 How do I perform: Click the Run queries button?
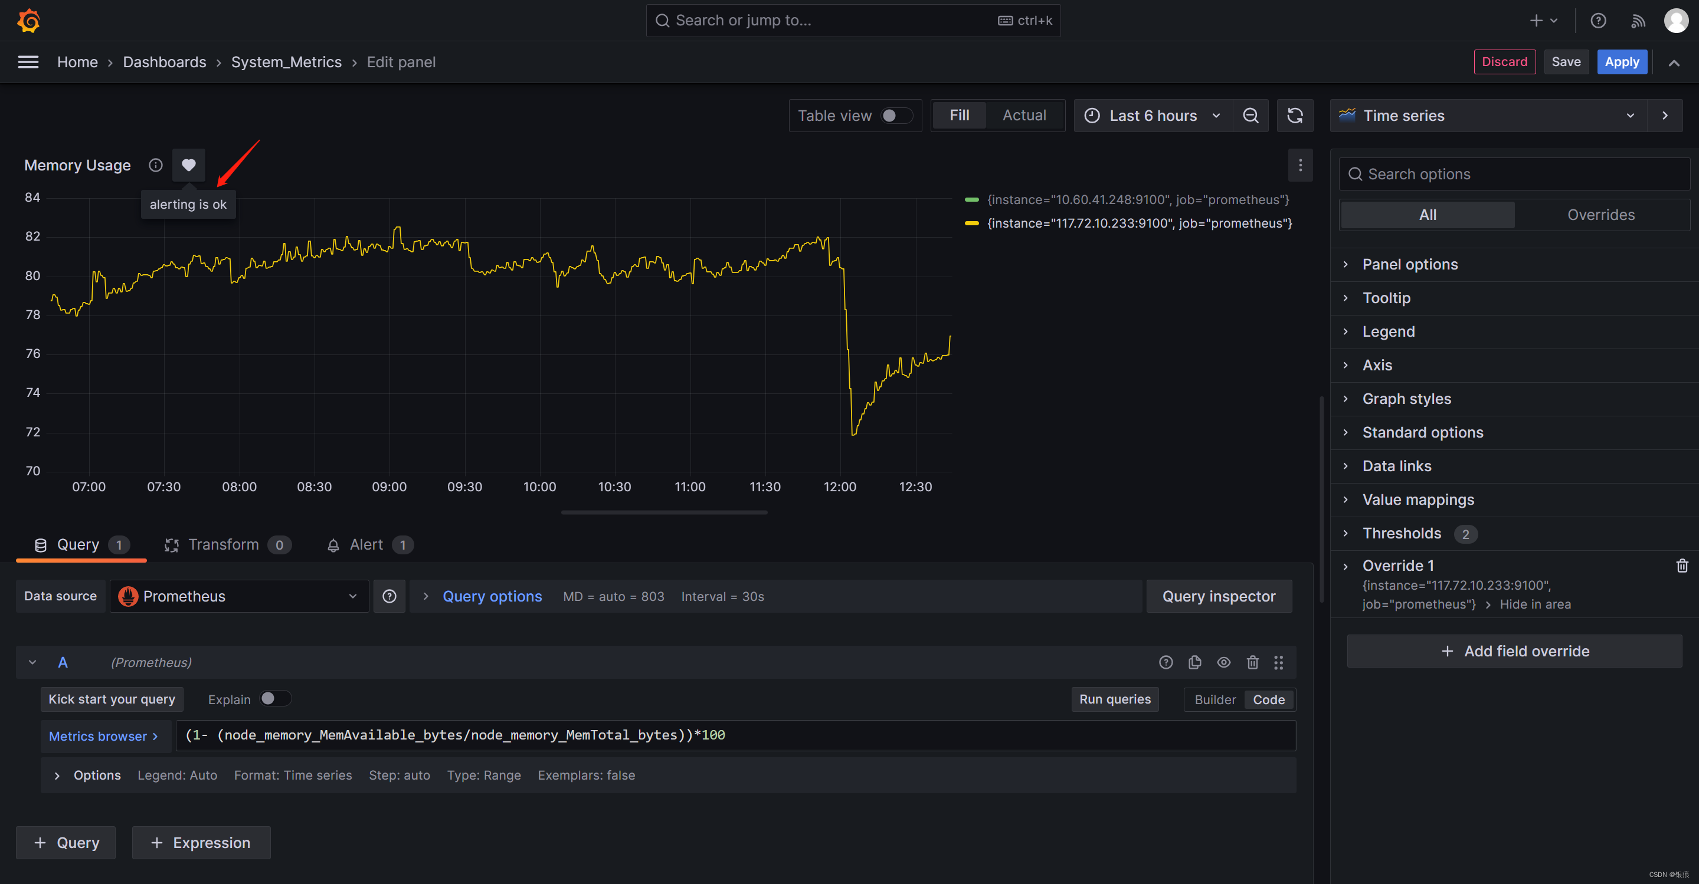pos(1115,699)
